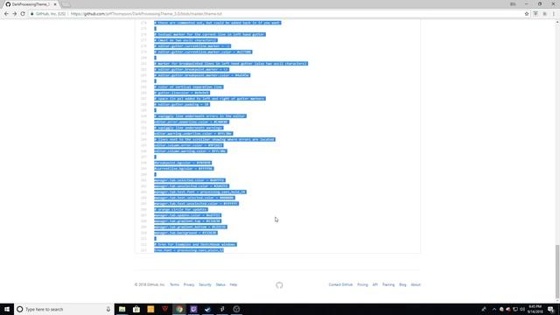Image resolution: width=560 pixels, height=315 pixels.
Task: Click the volume speaker icon in the tray
Action: click(x=522, y=309)
